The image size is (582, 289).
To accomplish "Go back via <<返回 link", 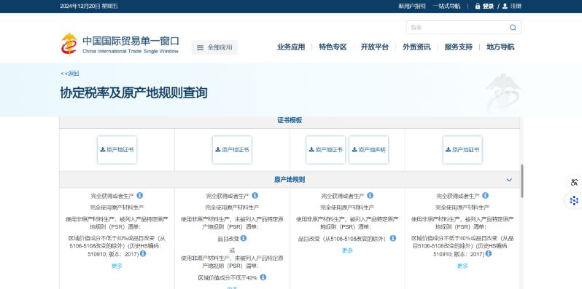I will pyautogui.click(x=70, y=74).
